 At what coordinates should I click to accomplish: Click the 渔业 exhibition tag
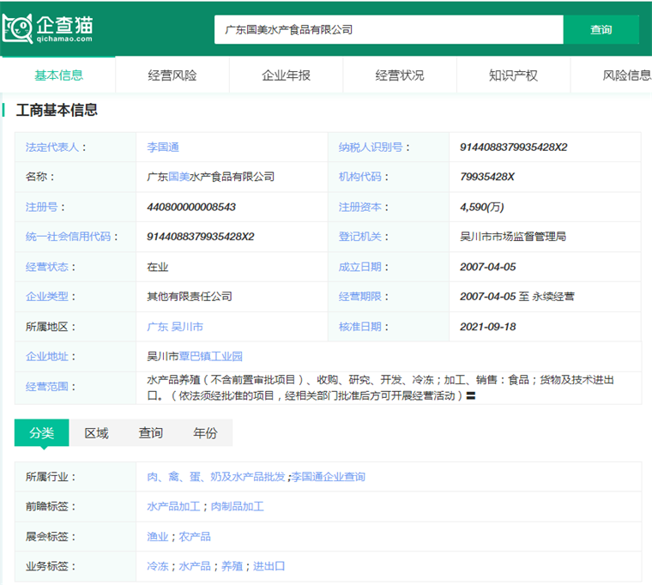coord(158,537)
